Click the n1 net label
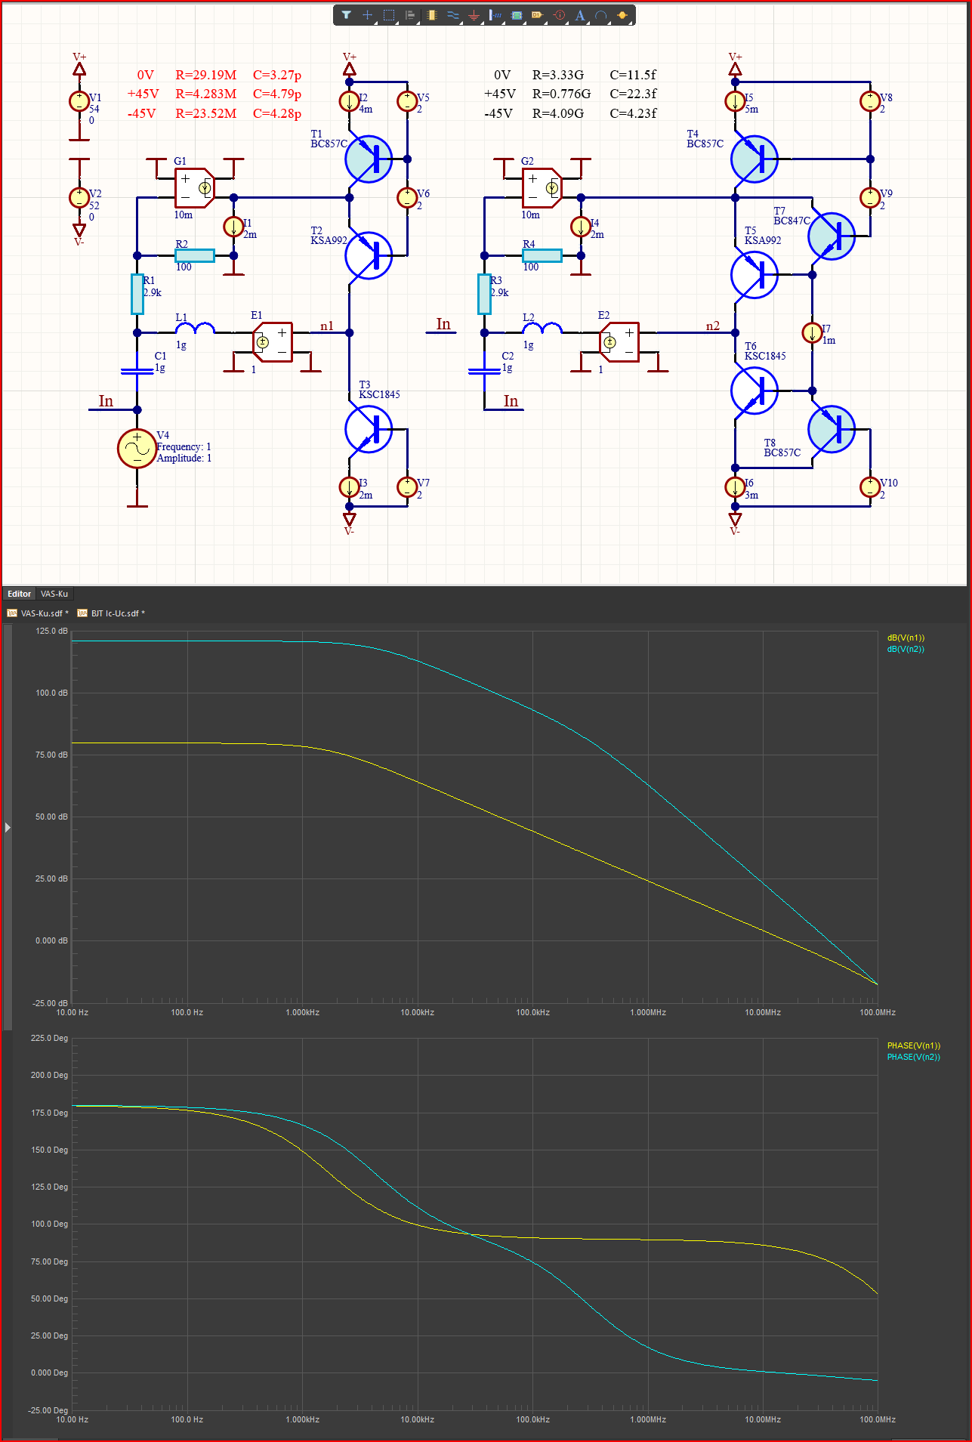972x1442 pixels. click(x=327, y=326)
